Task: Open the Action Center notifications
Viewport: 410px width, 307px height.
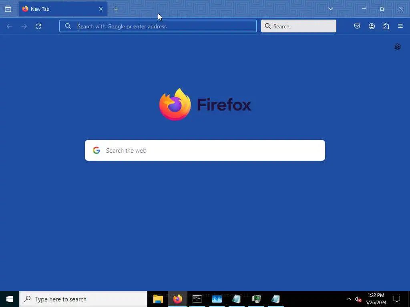Action: click(397, 299)
